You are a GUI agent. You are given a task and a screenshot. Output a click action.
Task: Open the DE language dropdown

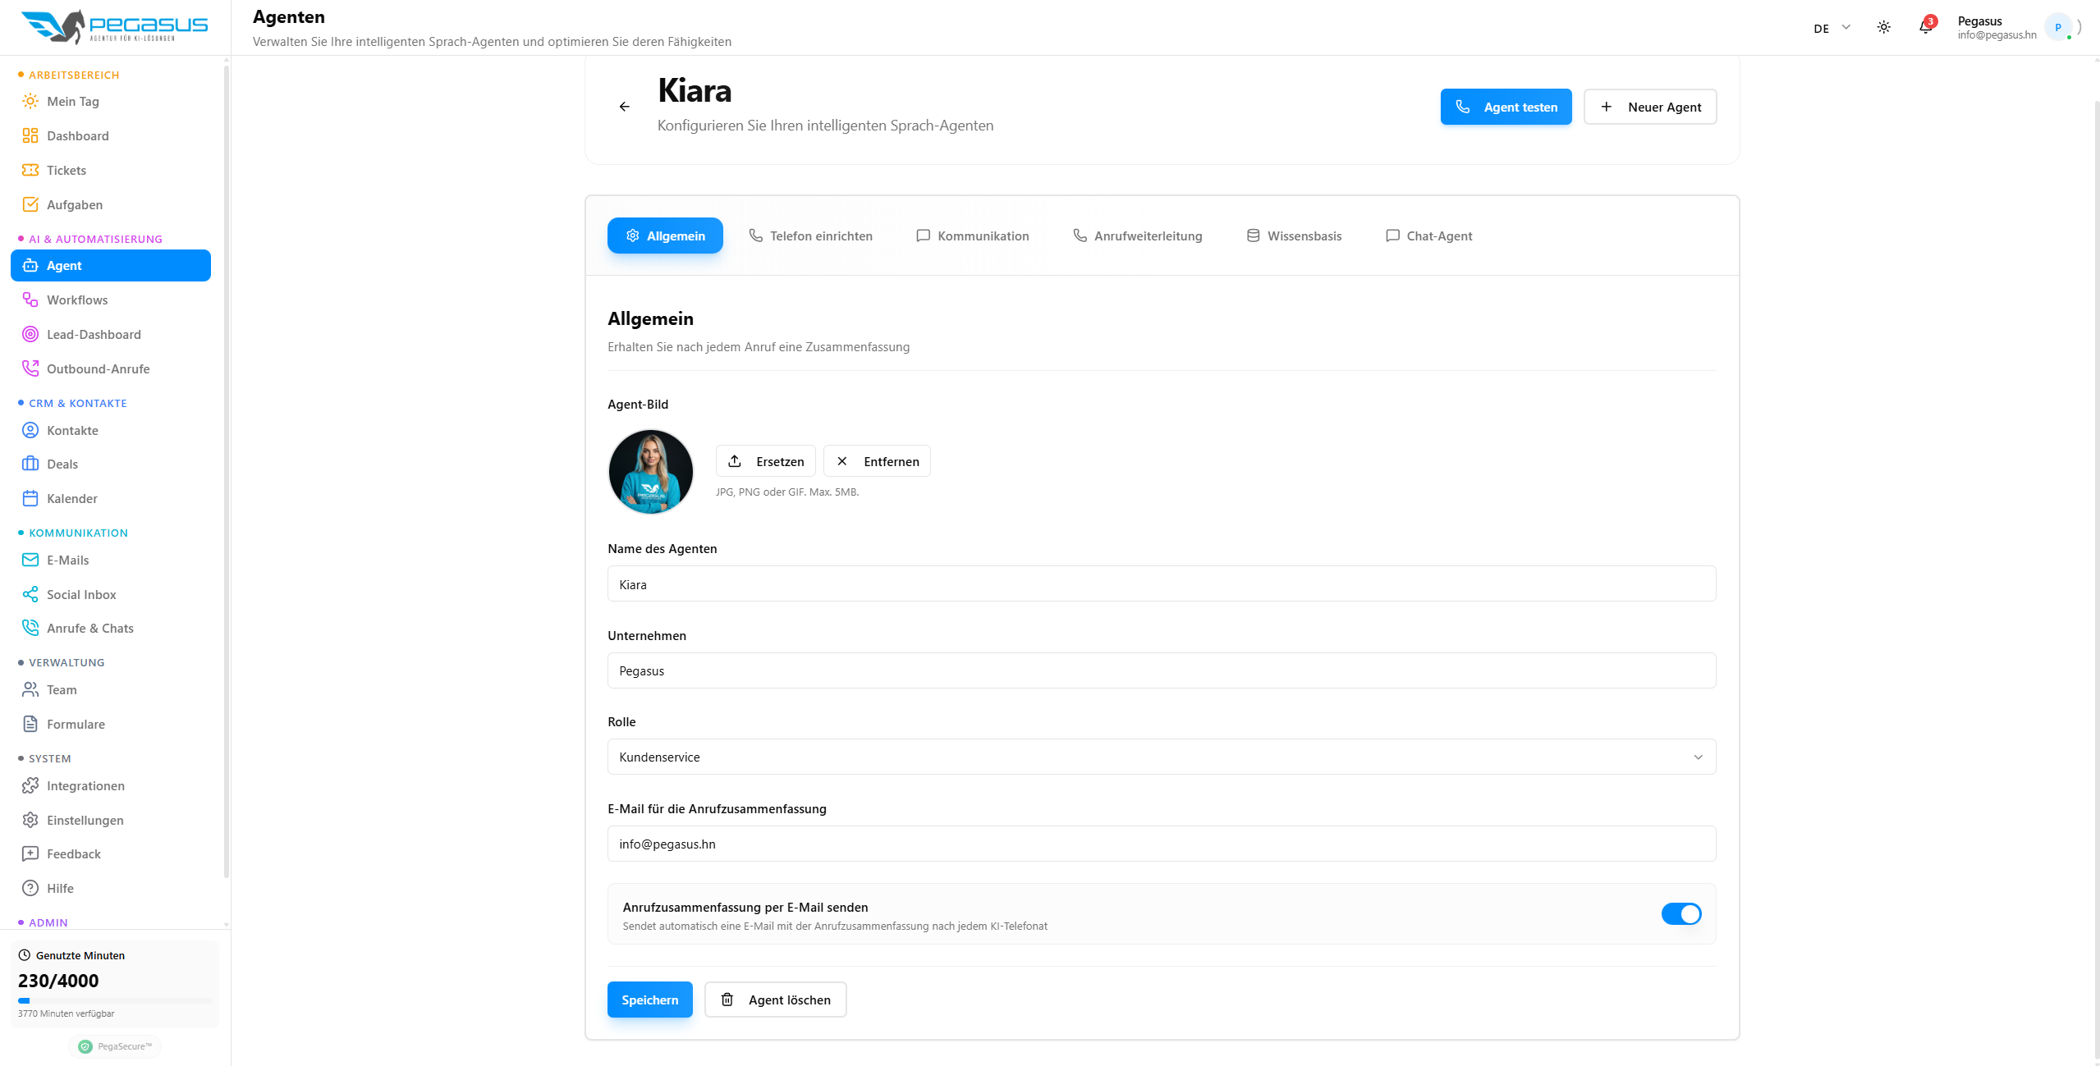point(1831,28)
